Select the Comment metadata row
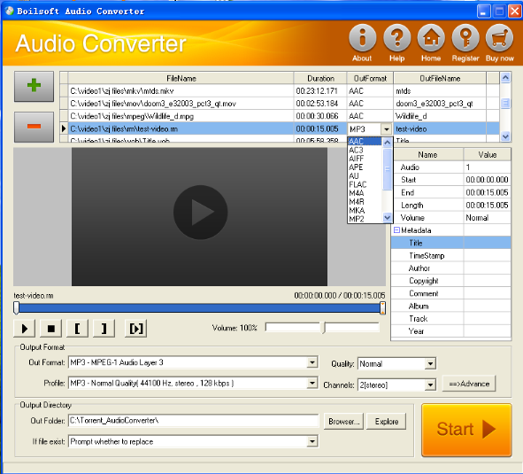 pyautogui.click(x=451, y=293)
